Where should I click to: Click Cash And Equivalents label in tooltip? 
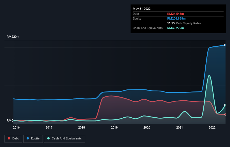pyautogui.click(x=148, y=28)
